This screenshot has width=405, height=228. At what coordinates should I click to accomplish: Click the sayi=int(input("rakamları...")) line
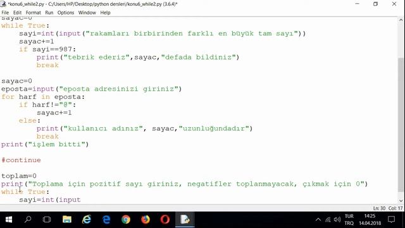point(162,34)
